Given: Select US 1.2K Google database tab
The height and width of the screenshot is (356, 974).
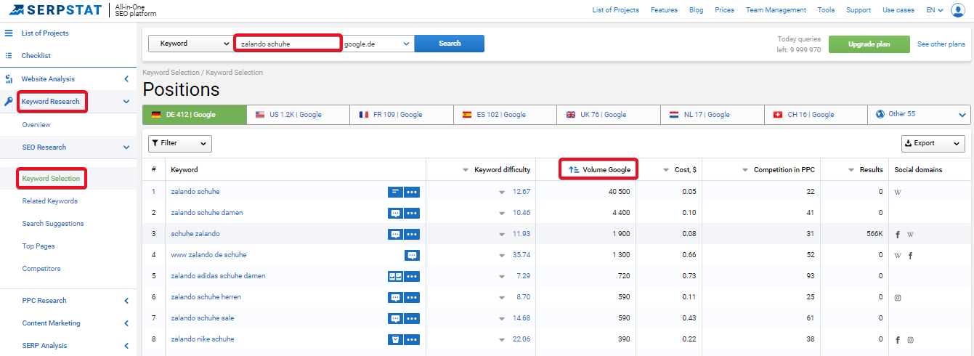Looking at the screenshot, I should point(299,114).
